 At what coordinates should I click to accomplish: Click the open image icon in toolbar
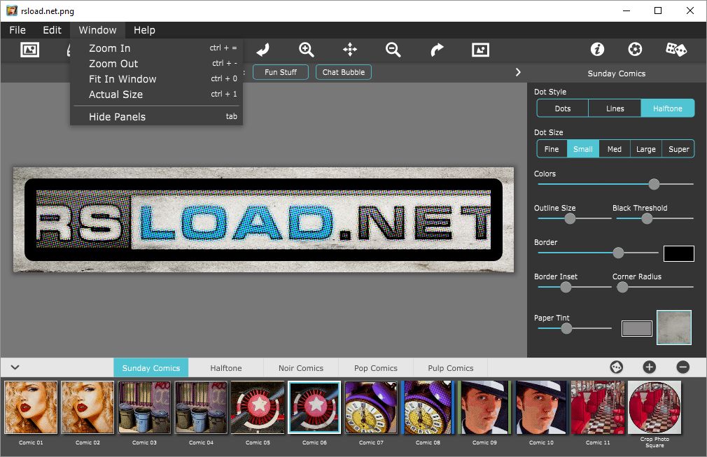(x=29, y=50)
